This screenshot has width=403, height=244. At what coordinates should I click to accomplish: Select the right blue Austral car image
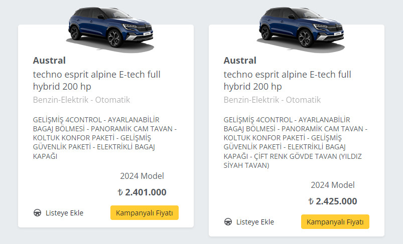[x=301, y=30]
